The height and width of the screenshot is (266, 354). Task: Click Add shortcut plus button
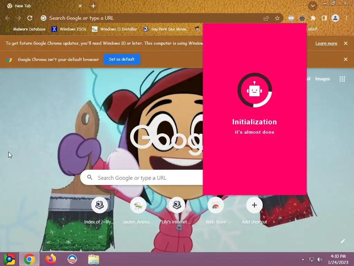coord(254,205)
